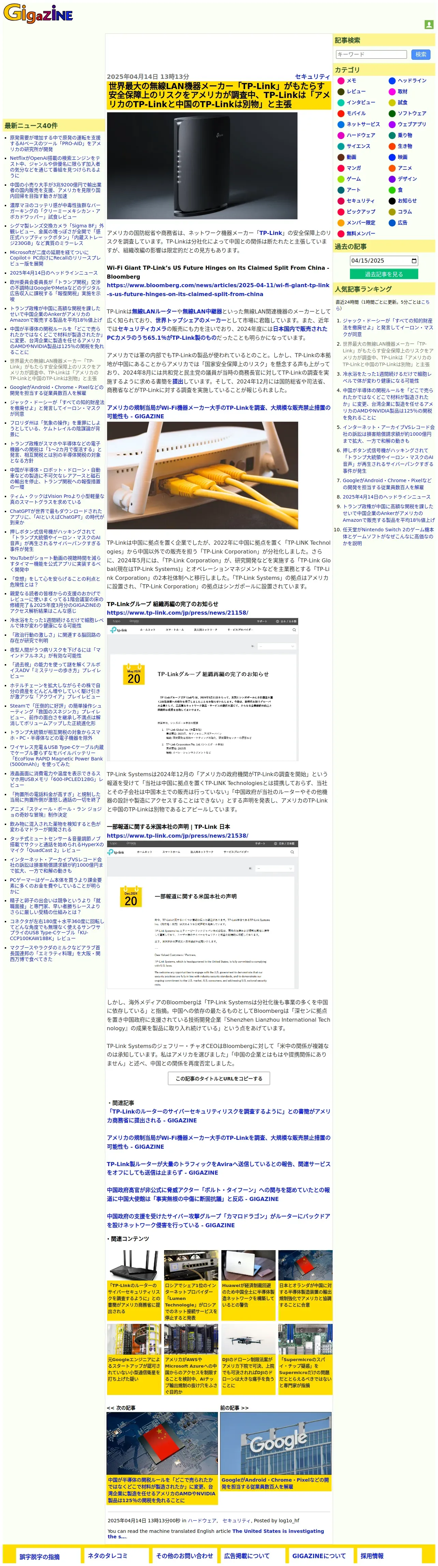
Task: Click the blue dot beside 映画
Action: coord(392,157)
